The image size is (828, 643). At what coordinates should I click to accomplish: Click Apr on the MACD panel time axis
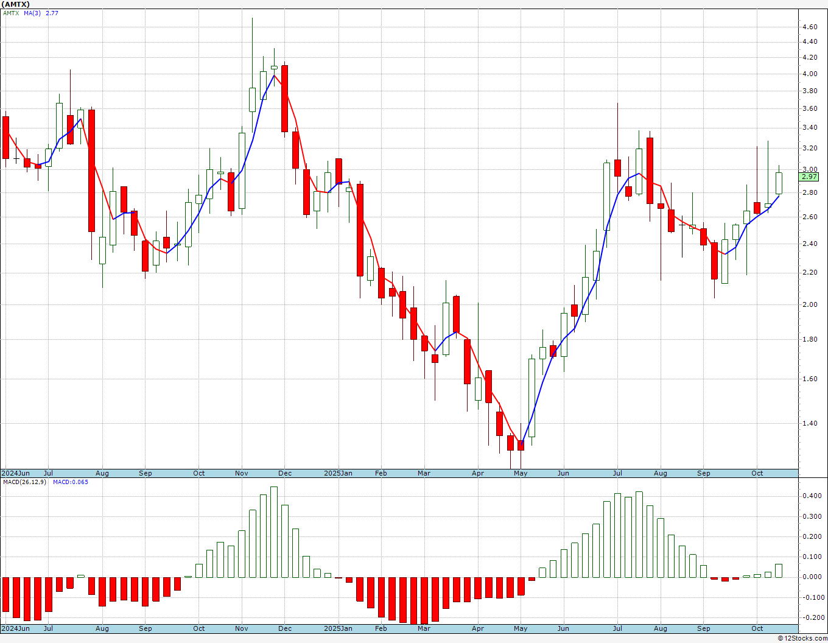point(478,628)
